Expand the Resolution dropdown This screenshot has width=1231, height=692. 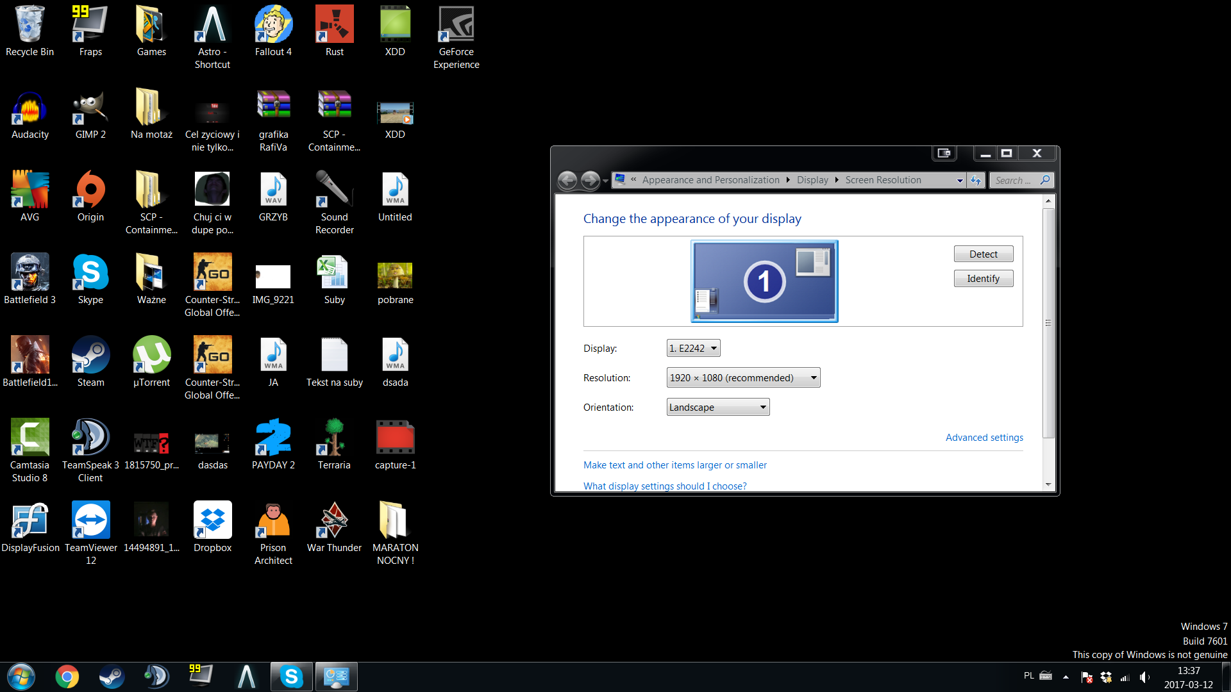[743, 377]
